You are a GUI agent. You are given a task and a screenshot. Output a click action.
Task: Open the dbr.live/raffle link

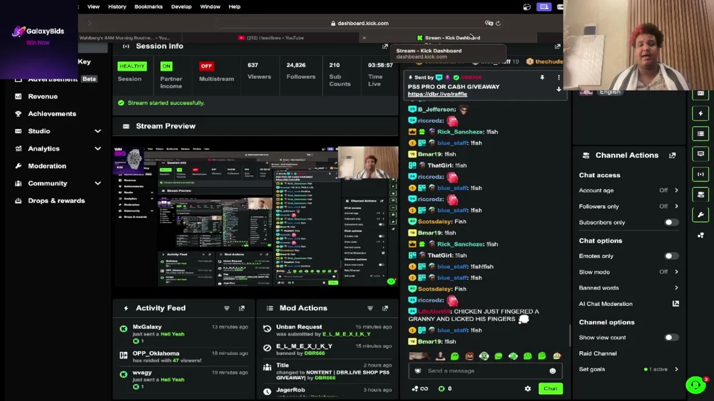pos(437,94)
